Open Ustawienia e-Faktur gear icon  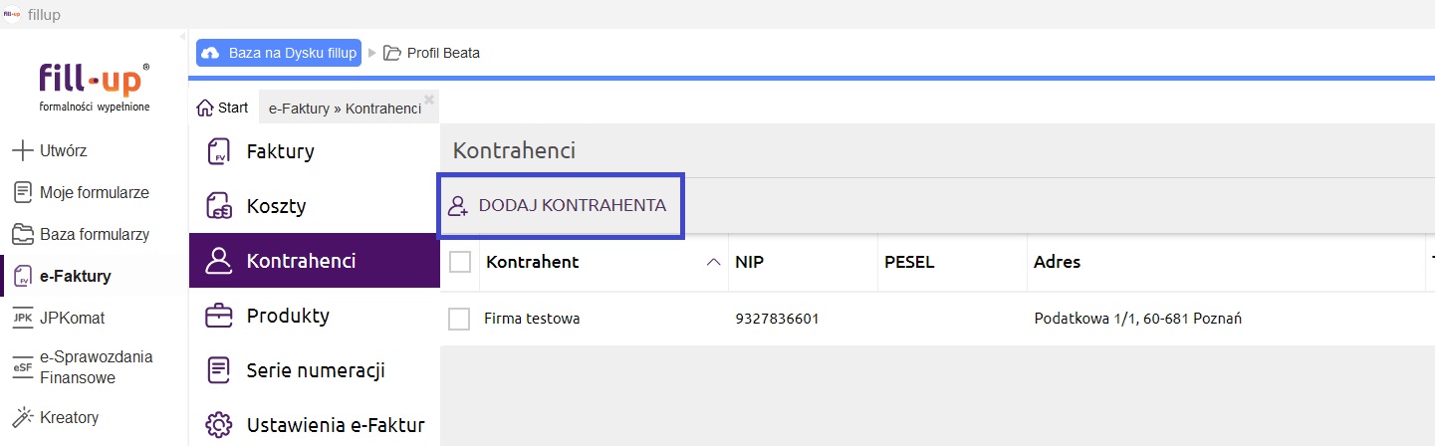218,425
